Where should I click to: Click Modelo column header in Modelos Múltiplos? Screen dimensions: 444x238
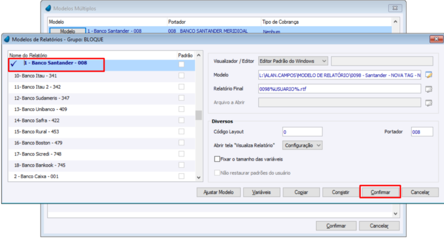coord(107,22)
